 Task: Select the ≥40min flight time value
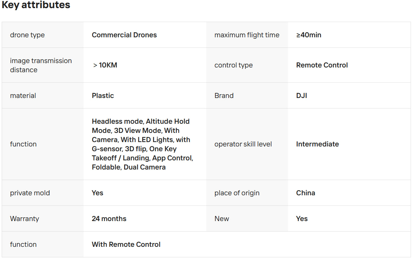click(309, 35)
